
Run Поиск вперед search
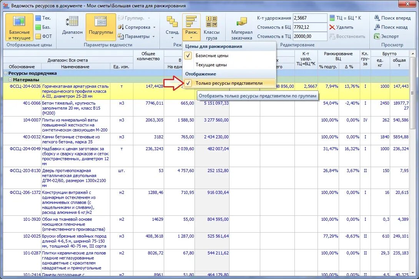click(x=392, y=18)
